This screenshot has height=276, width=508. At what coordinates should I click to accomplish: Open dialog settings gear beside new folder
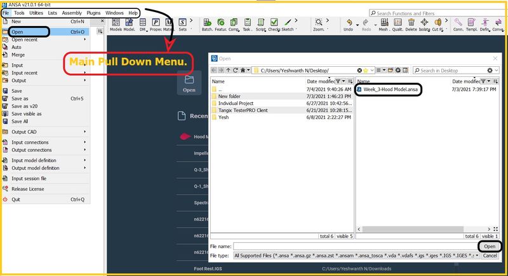tap(398, 71)
